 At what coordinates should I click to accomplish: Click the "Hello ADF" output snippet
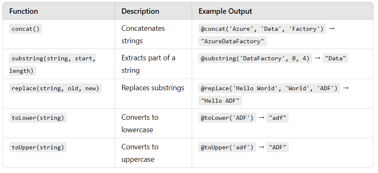tap(220, 101)
